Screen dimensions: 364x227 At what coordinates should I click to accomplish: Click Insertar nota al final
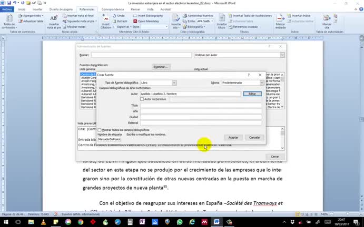point(78,16)
